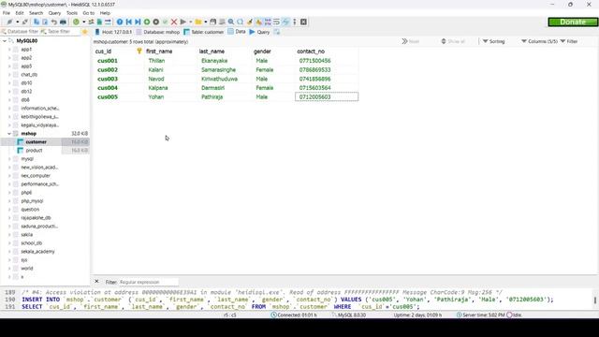Click the green Donate button
This screenshot has width=599, height=337.
[573, 22]
